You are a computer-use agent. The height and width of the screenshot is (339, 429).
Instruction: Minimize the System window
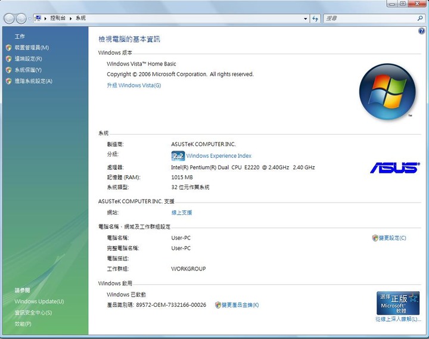(x=392, y=4)
